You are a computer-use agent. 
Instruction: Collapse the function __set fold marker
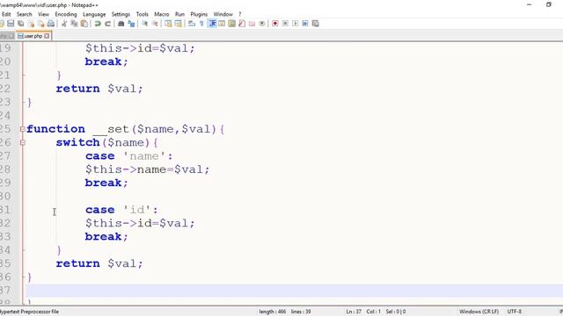22,129
